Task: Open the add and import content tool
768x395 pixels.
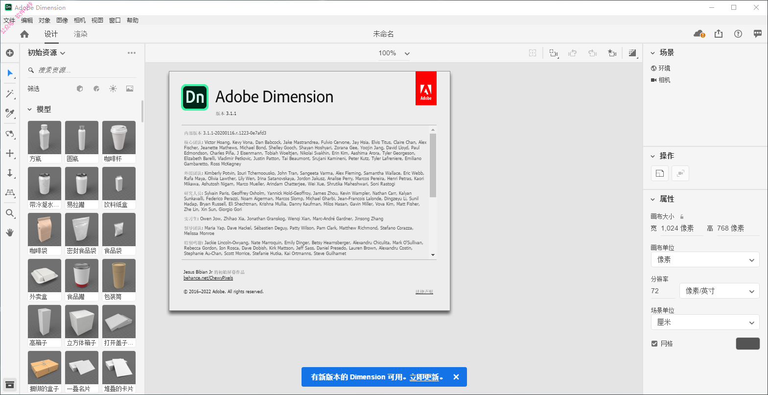Action: pos(10,53)
